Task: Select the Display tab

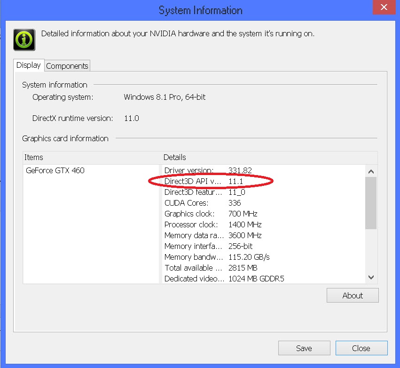Action: tap(29, 65)
